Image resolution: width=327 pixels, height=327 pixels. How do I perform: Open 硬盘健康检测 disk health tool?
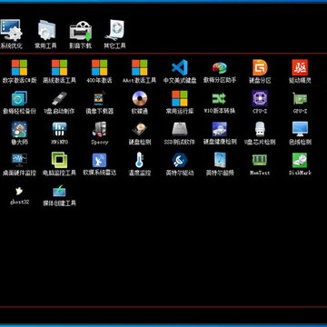[x=220, y=134]
